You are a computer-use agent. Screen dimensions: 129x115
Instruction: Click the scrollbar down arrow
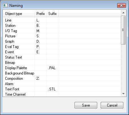tap(123, 94)
